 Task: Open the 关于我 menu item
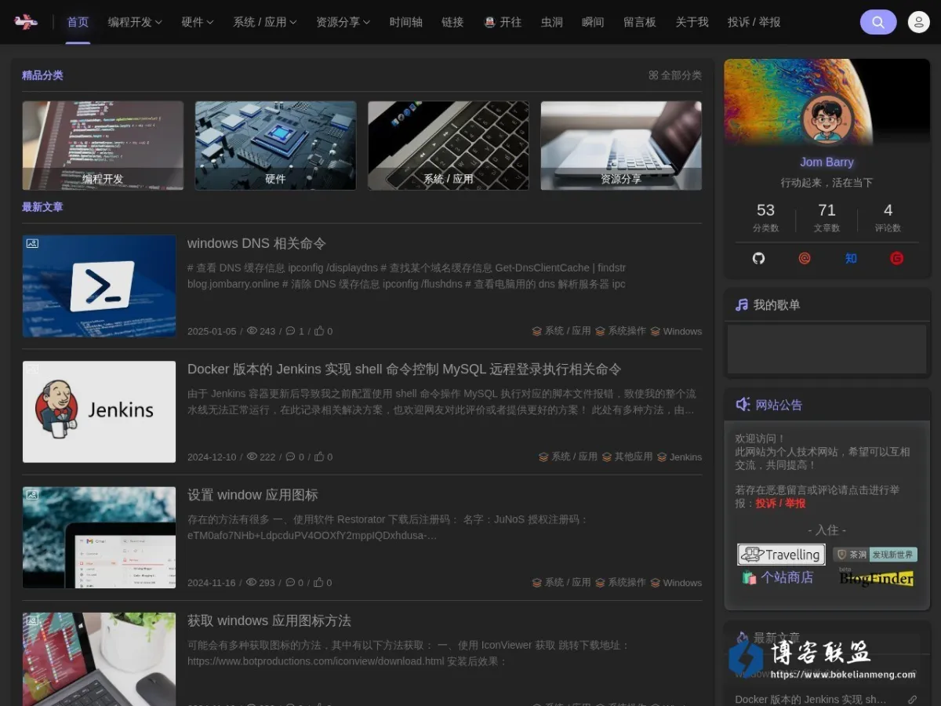692,22
